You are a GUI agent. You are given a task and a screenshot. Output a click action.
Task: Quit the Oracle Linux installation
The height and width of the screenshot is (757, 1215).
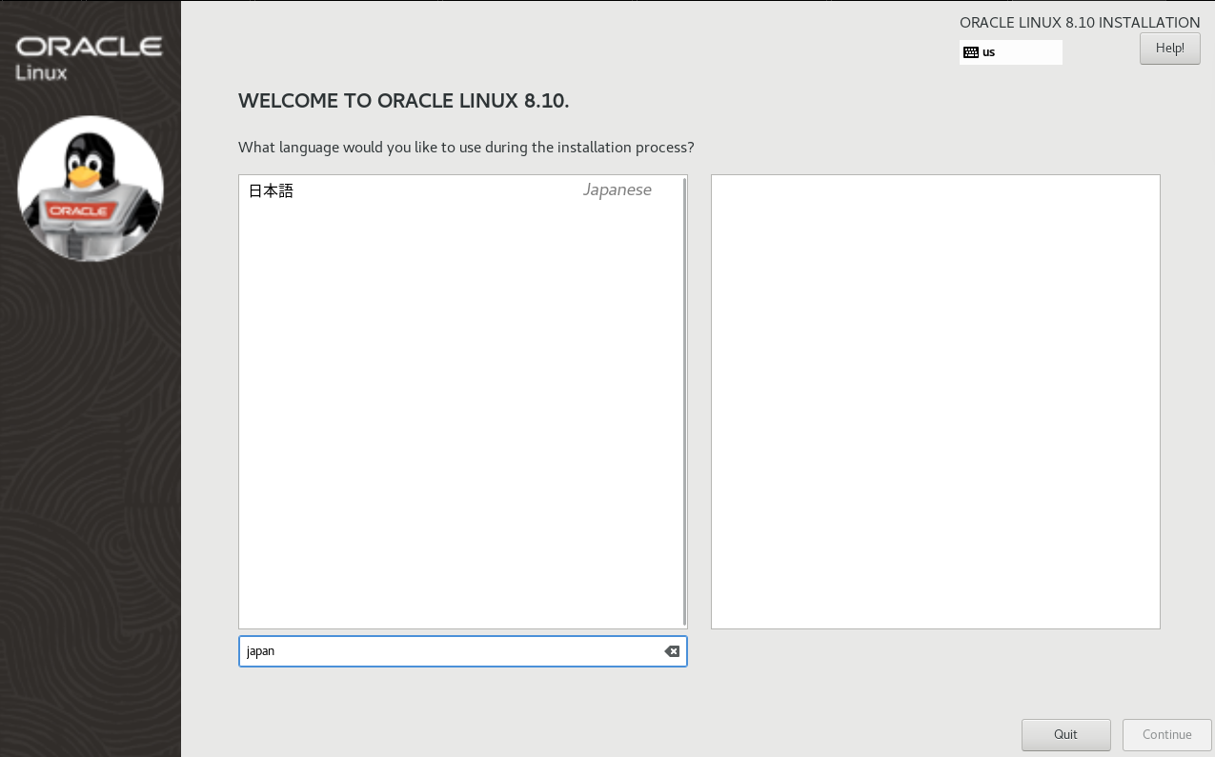click(1065, 734)
